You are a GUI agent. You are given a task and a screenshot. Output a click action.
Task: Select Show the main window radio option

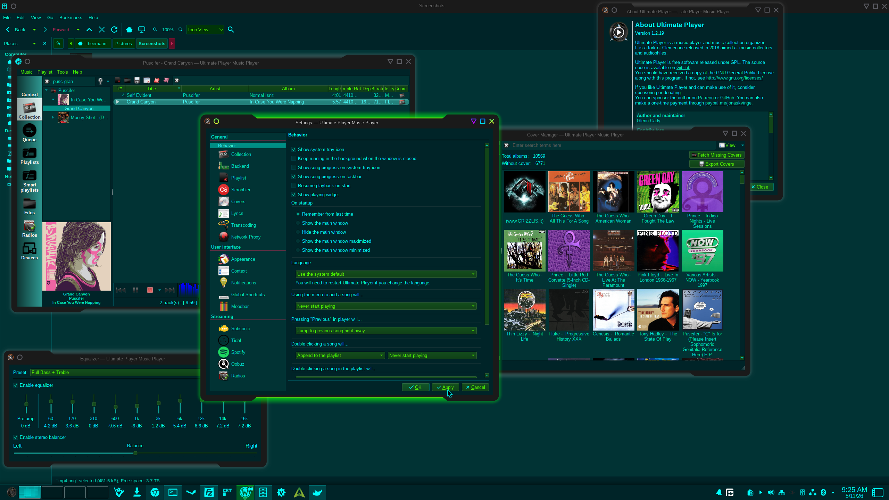point(298,223)
